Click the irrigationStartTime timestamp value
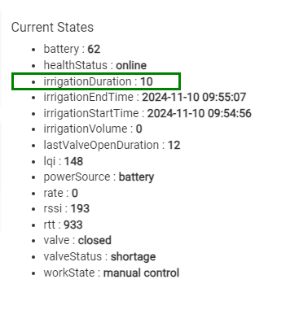 click(x=200, y=113)
